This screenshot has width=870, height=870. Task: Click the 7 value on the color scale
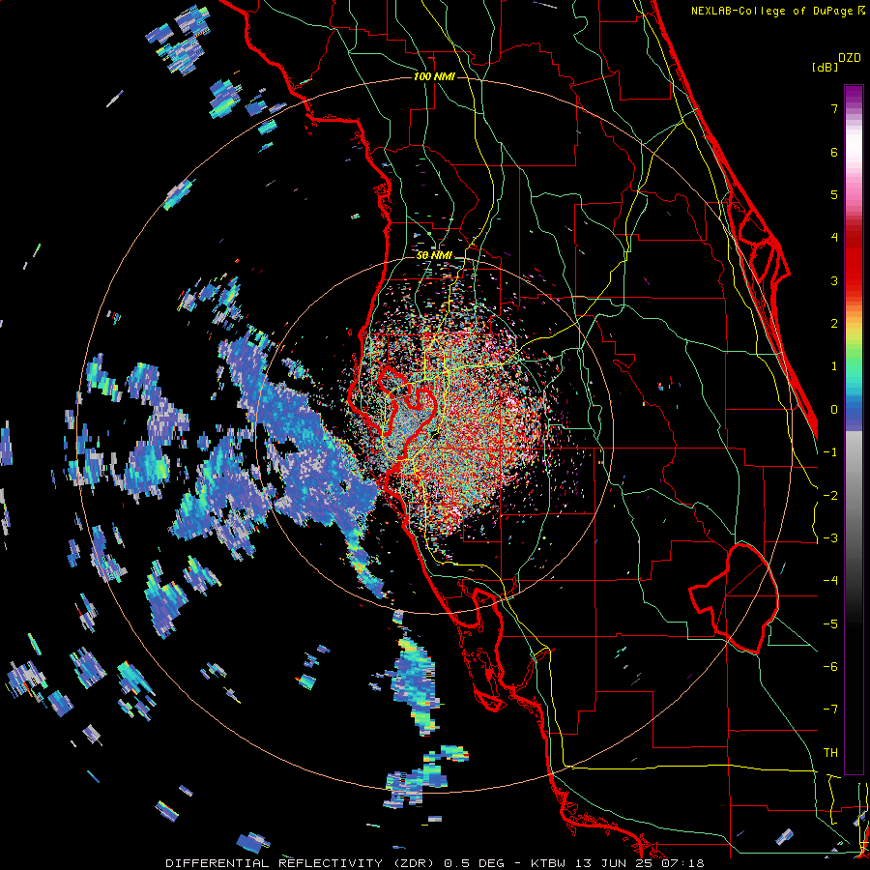click(834, 108)
